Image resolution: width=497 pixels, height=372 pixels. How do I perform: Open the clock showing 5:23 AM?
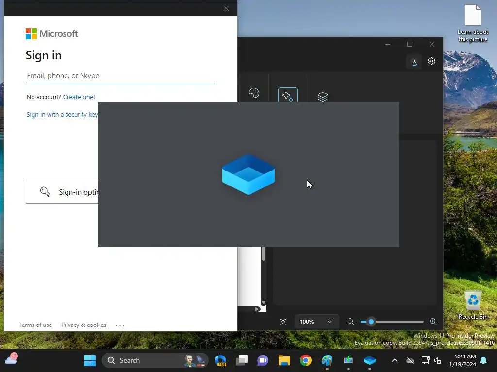coord(463,360)
